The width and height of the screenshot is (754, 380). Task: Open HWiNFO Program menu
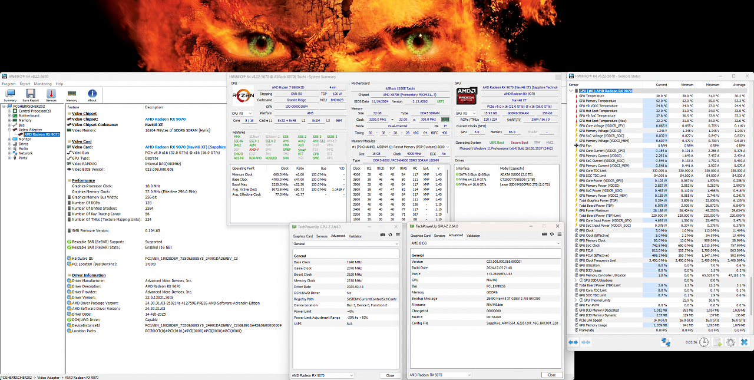(x=8, y=84)
